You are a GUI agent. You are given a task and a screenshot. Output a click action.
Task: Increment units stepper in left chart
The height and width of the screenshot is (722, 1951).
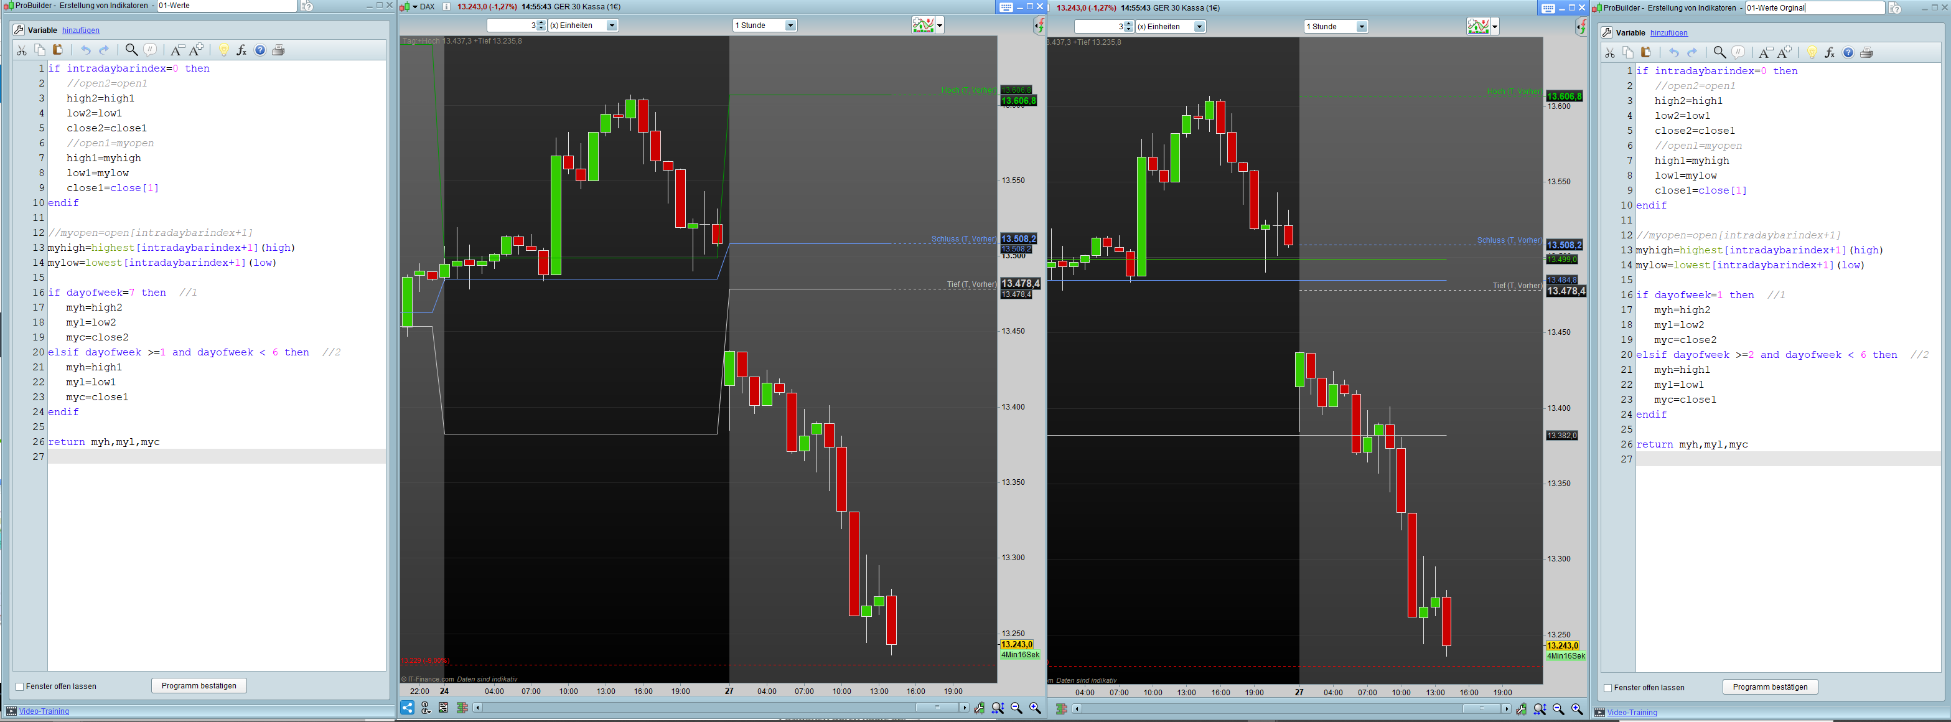pyautogui.click(x=541, y=23)
